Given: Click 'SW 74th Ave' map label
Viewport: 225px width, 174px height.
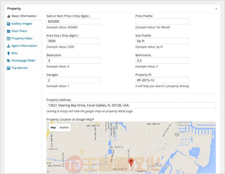Looking at the screenshot, I should point(95,134).
